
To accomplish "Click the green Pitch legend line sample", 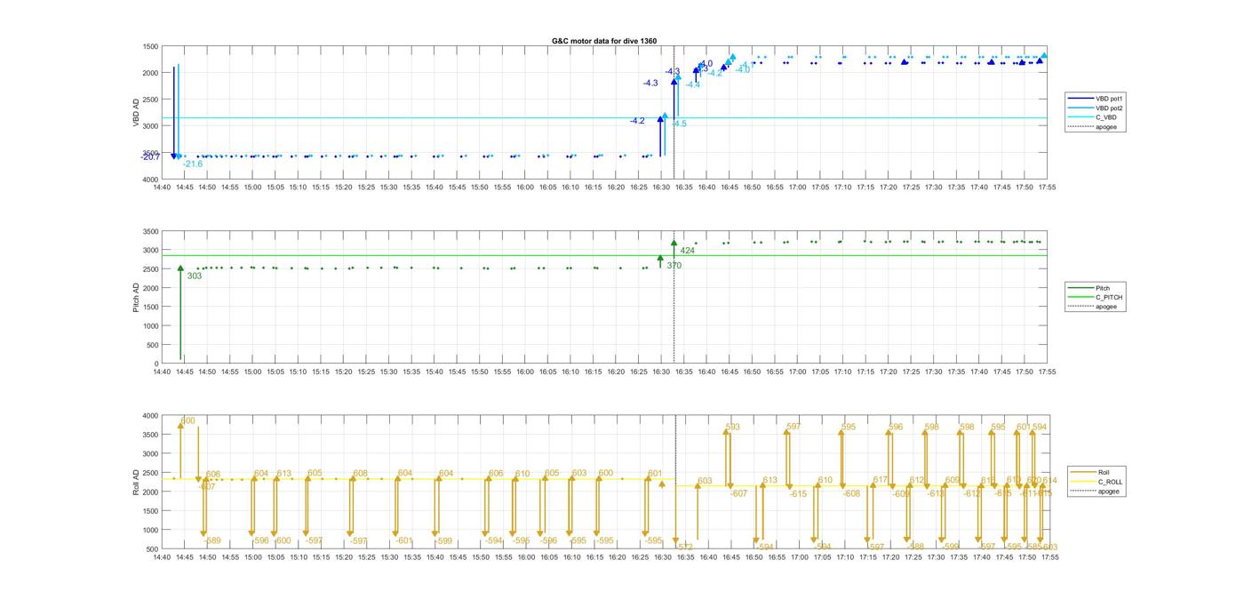I will tap(1081, 288).
